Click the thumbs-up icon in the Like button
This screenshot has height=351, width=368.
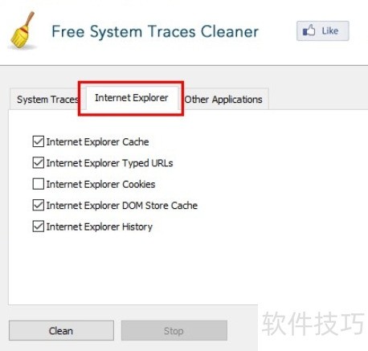(x=309, y=31)
